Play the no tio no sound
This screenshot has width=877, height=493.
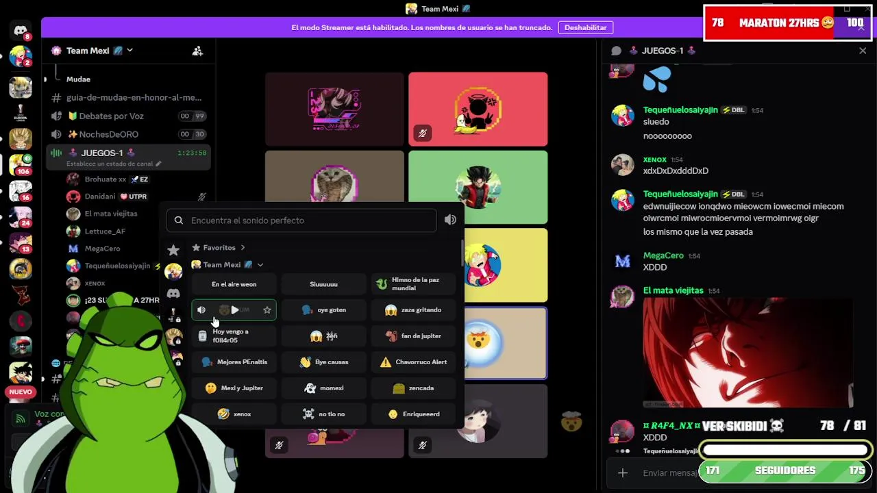pos(323,414)
